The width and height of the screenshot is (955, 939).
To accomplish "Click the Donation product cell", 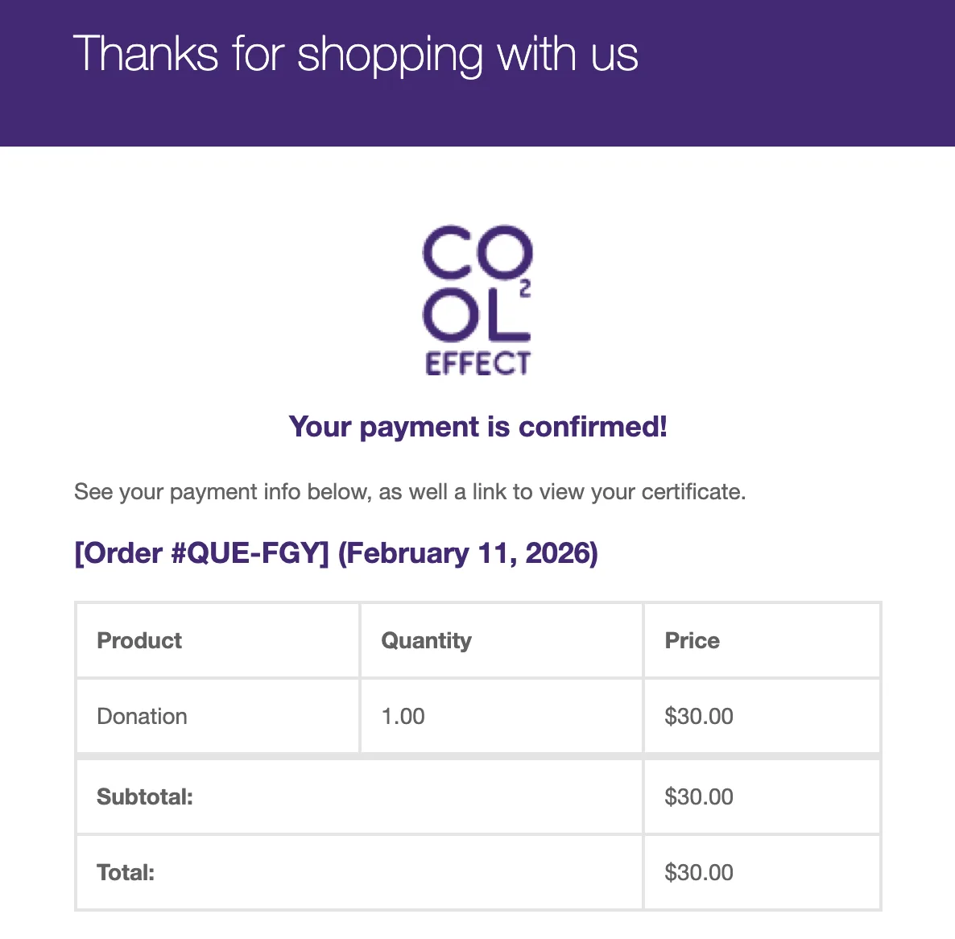I will (142, 717).
